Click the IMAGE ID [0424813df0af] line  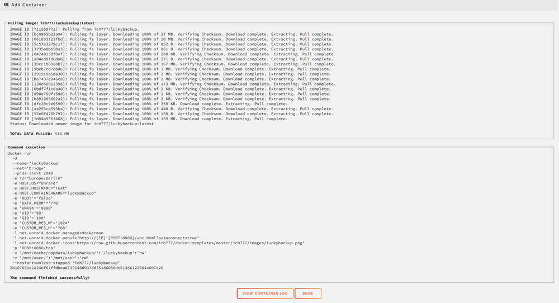coord(173,54)
